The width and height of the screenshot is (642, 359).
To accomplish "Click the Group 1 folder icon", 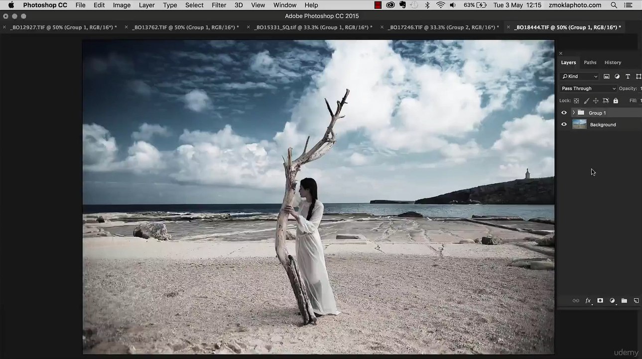I will (x=581, y=113).
